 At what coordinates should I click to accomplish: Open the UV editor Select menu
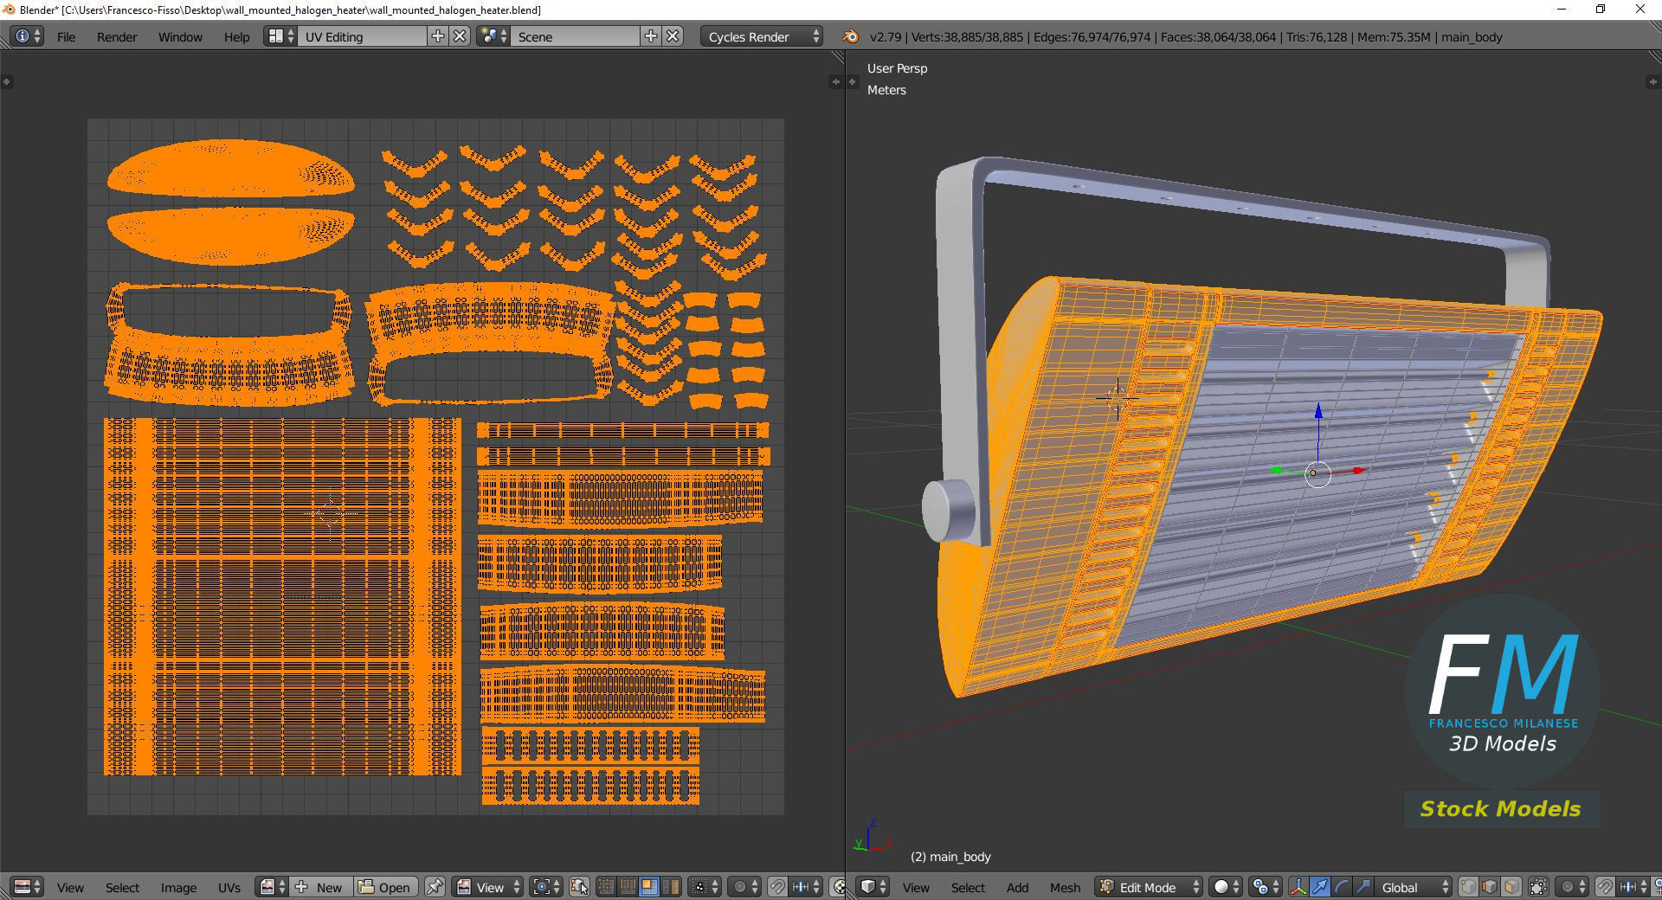point(122,888)
